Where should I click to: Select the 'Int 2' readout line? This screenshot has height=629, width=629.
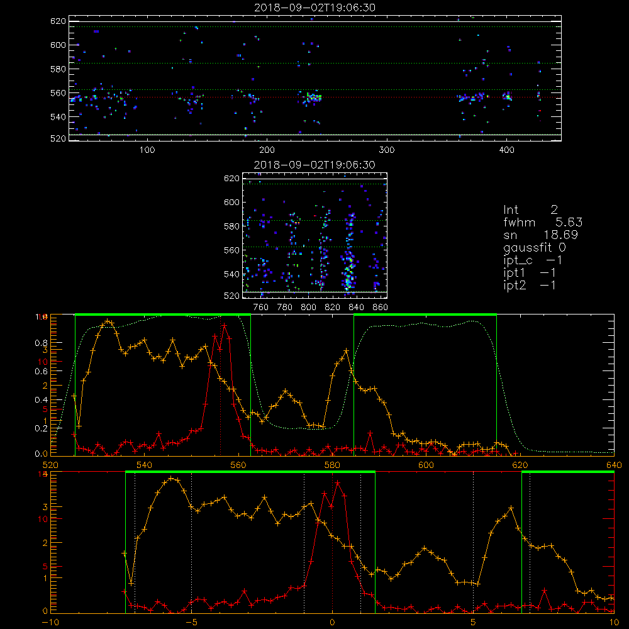[530, 210]
